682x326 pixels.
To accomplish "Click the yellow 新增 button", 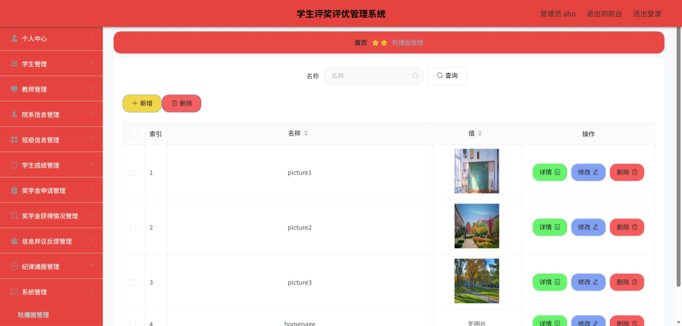I will tap(142, 103).
